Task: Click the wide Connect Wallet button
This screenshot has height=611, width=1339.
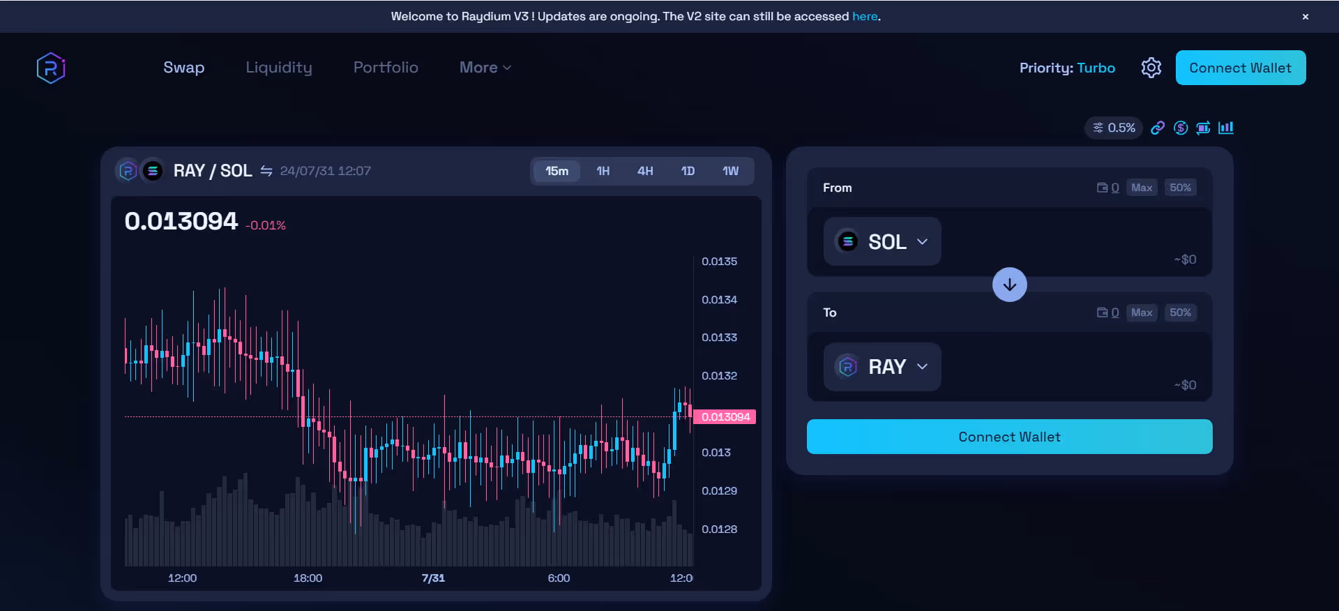Action: point(1009,437)
